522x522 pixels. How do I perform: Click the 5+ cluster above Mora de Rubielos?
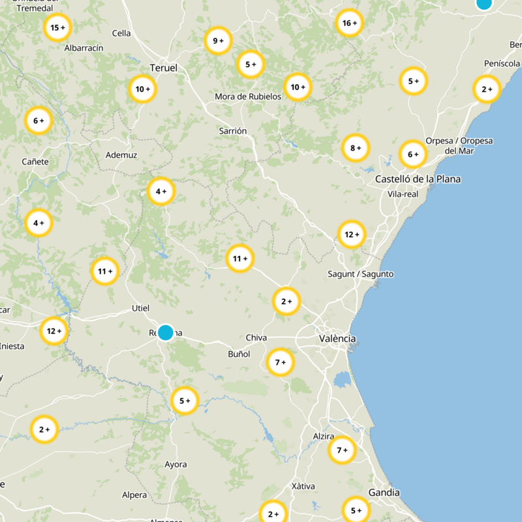tap(251, 64)
